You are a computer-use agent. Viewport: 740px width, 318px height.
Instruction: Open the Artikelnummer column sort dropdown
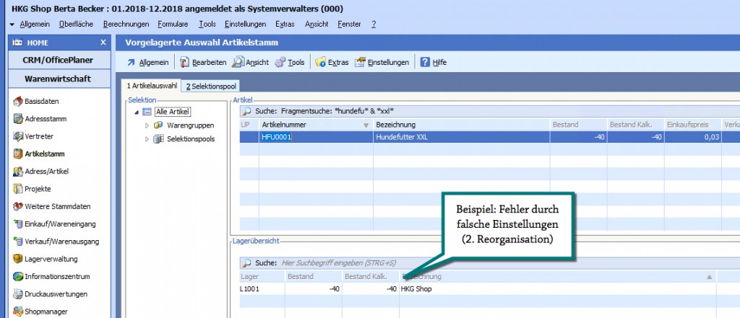pos(366,125)
